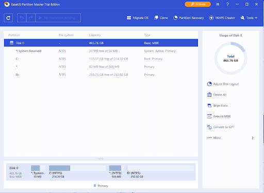264x193 pixels.
Task: Open the hamburger menu in the title bar
Action: point(218,4)
